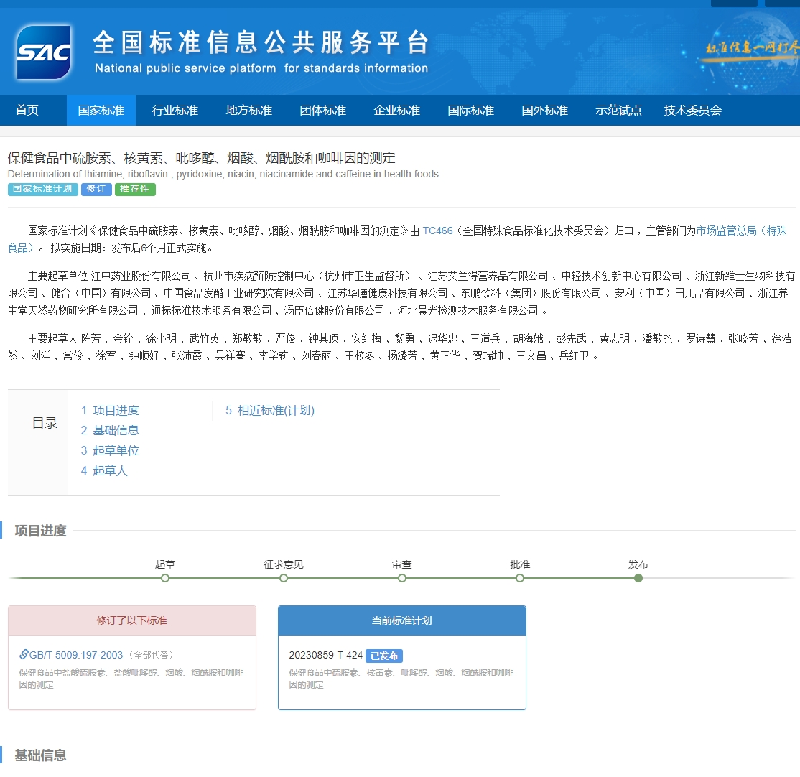Select 团体标准 navigation item
Screen dimensions: 800x777
322,111
